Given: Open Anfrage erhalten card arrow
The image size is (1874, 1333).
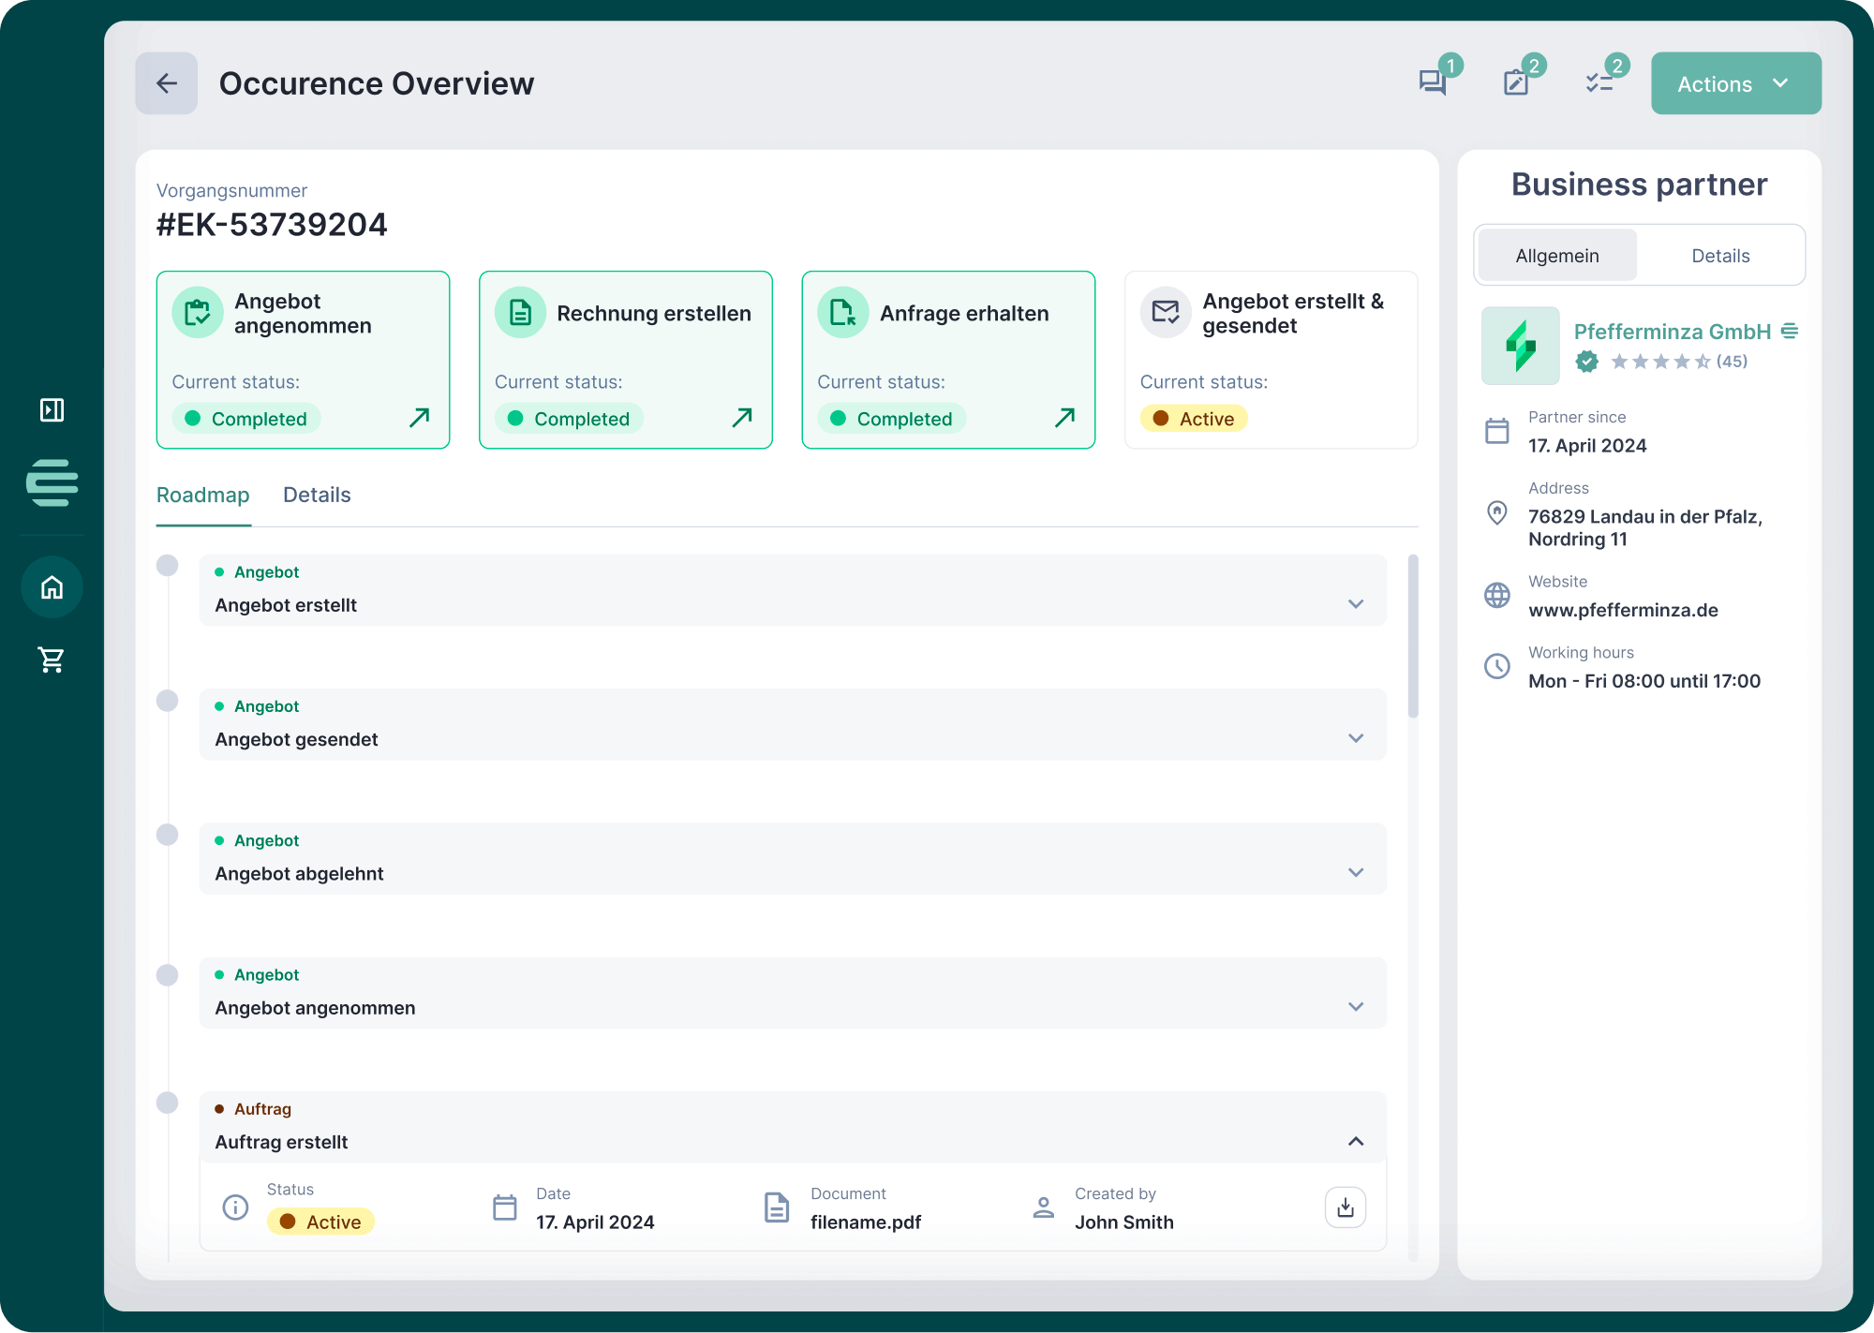Looking at the screenshot, I should pyautogui.click(x=1064, y=418).
